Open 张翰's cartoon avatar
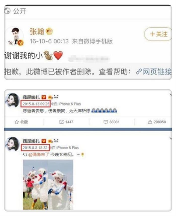This screenshot has height=216, width=176. pyautogui.click(x=15, y=36)
